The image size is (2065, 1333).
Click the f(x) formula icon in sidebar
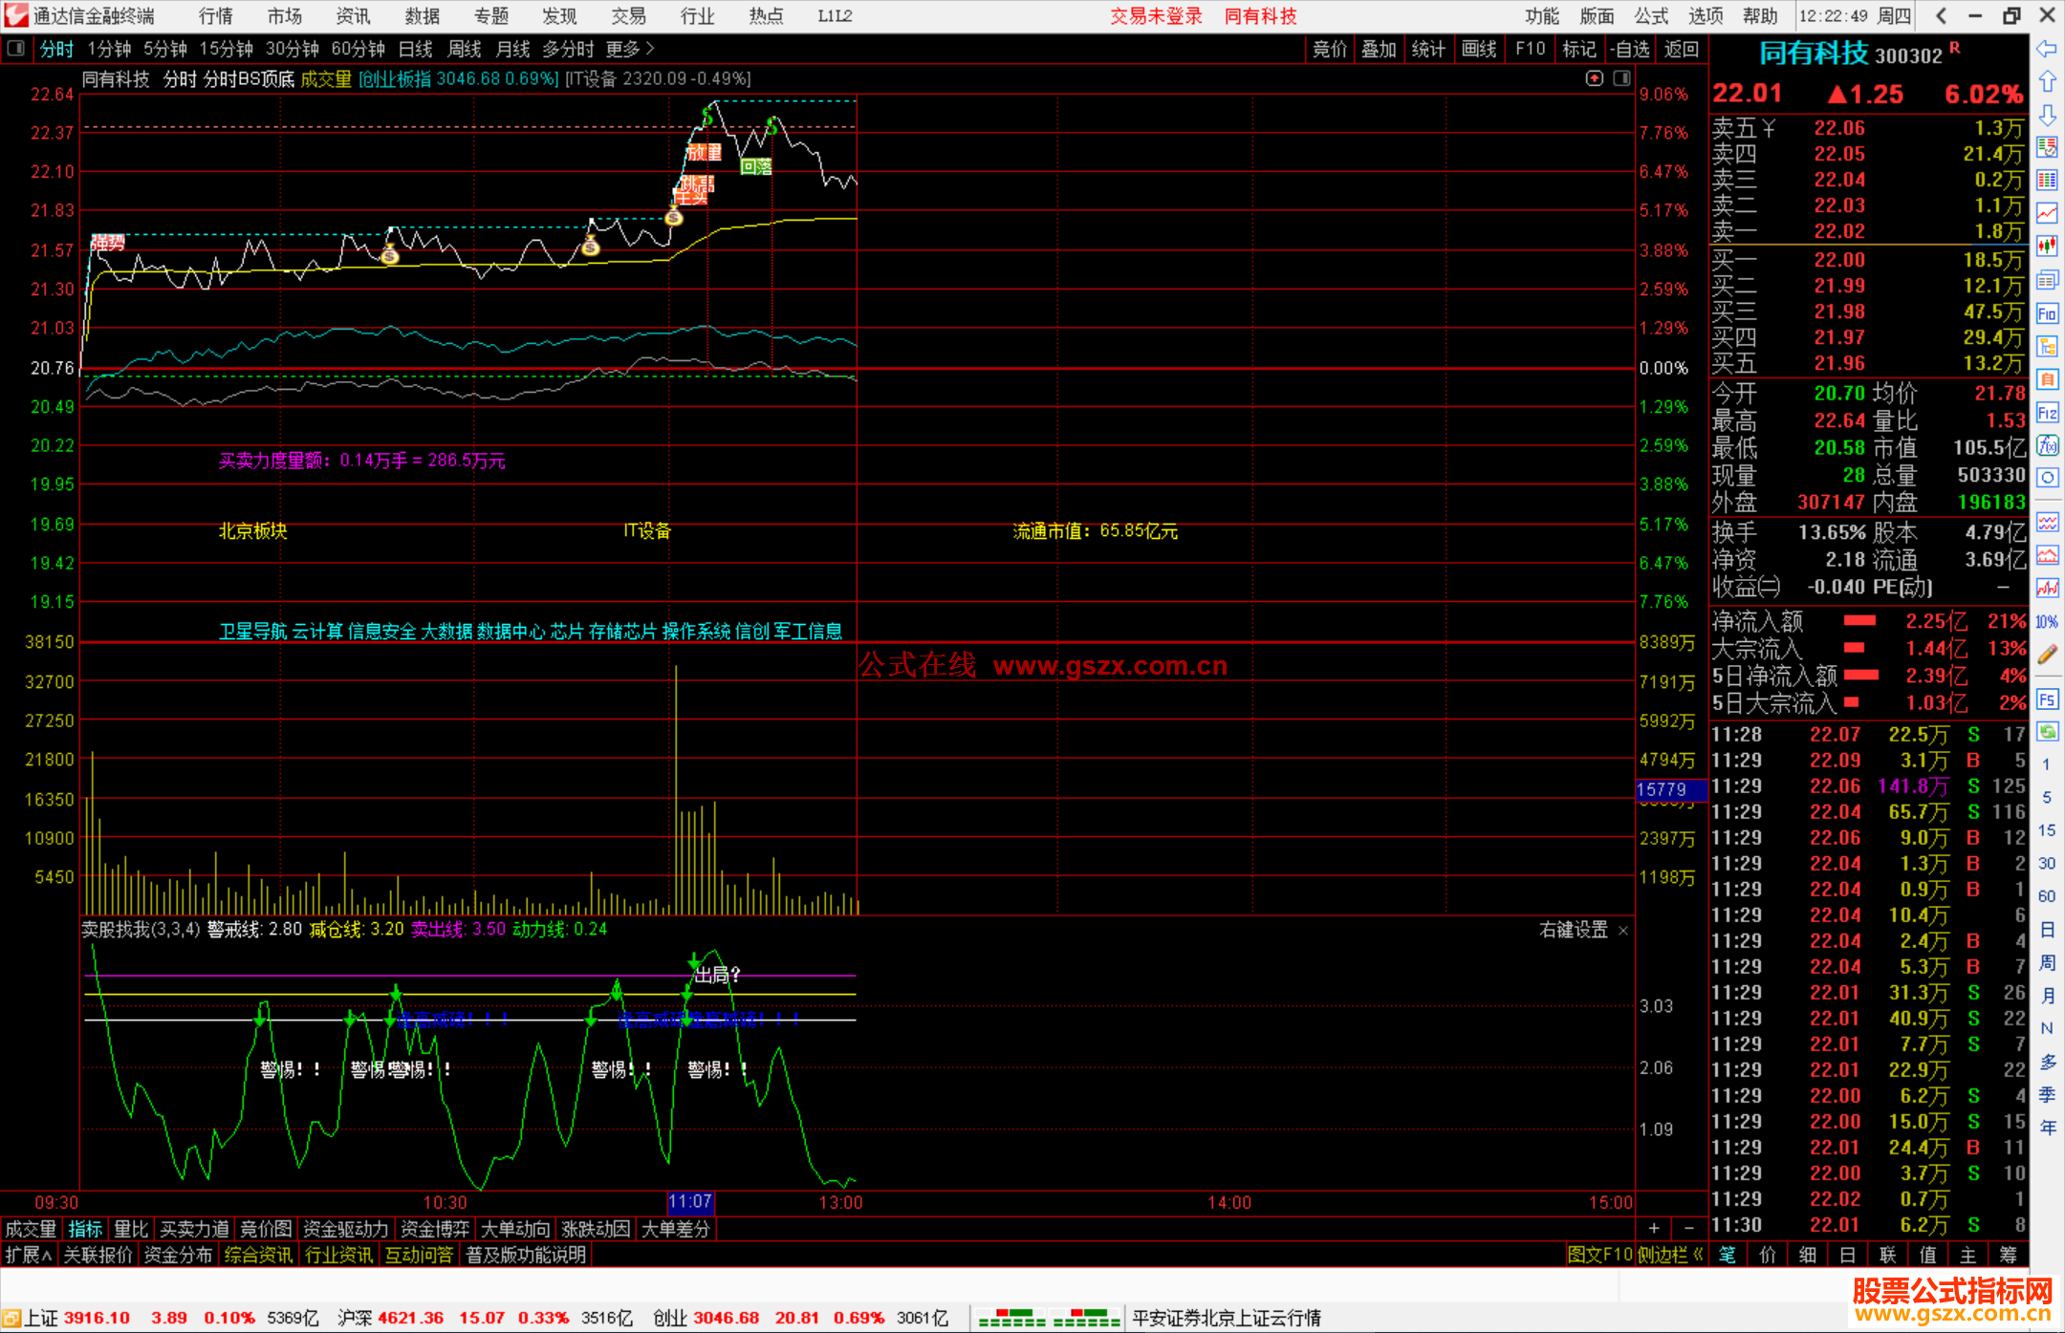pos(2047,445)
